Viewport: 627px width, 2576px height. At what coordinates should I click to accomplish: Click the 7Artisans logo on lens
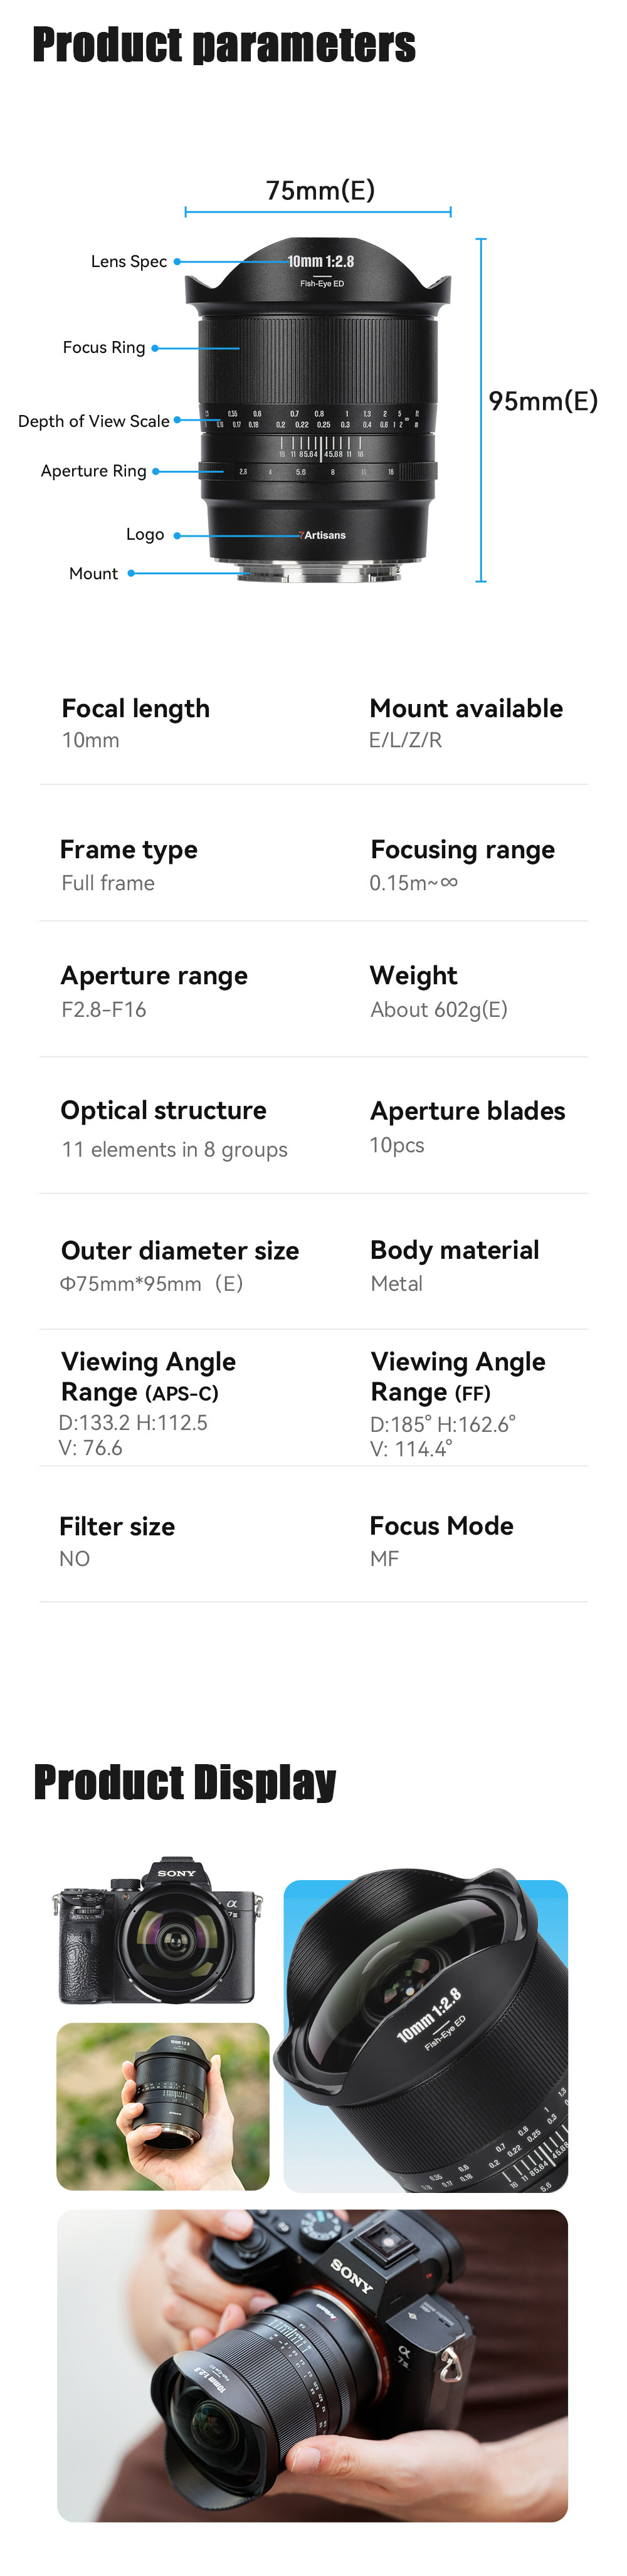(322, 535)
